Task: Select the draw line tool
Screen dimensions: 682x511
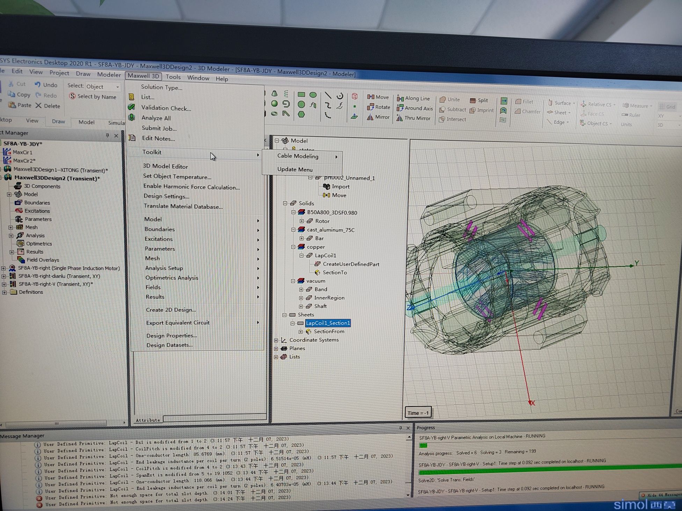Action: point(328,95)
